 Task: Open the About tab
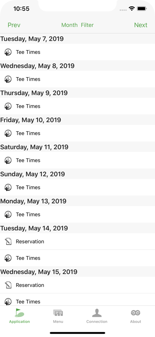[136, 316]
